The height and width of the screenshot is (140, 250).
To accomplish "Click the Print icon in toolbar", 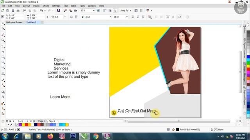I will coord(18,10).
